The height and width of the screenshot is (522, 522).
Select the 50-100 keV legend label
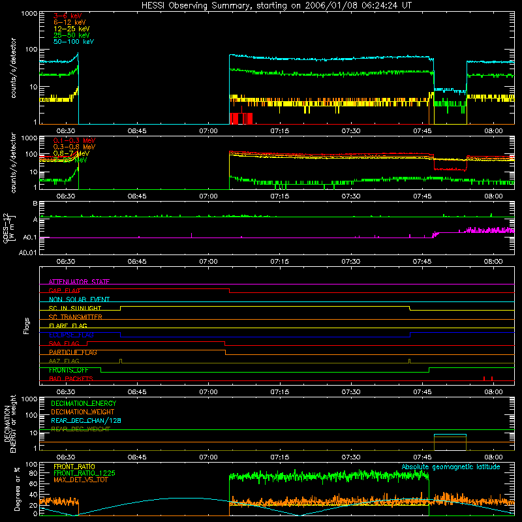point(74,42)
